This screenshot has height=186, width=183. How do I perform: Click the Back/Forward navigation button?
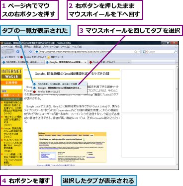tap(8, 52)
